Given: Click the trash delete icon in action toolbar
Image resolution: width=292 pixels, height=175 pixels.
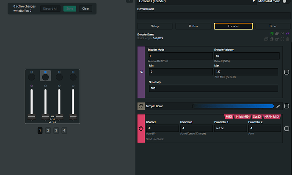Looking at the screenshot, I should coord(287,39).
